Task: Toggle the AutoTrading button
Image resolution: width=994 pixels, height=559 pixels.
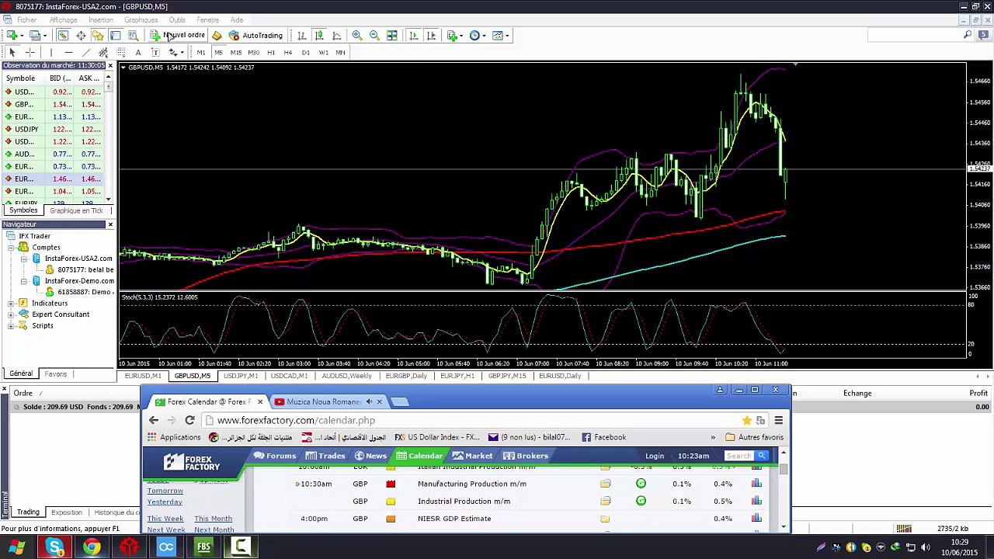Action: [255, 35]
